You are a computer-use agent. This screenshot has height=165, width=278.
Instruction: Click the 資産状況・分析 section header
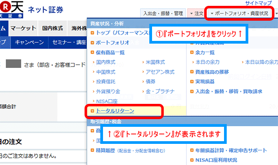pos(107,23)
